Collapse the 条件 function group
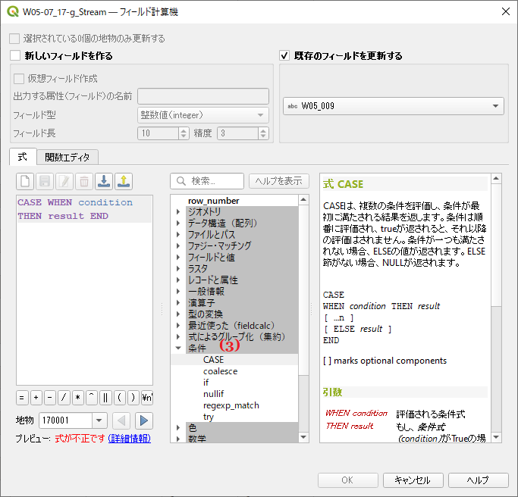This screenshot has width=518, height=497. 179,349
